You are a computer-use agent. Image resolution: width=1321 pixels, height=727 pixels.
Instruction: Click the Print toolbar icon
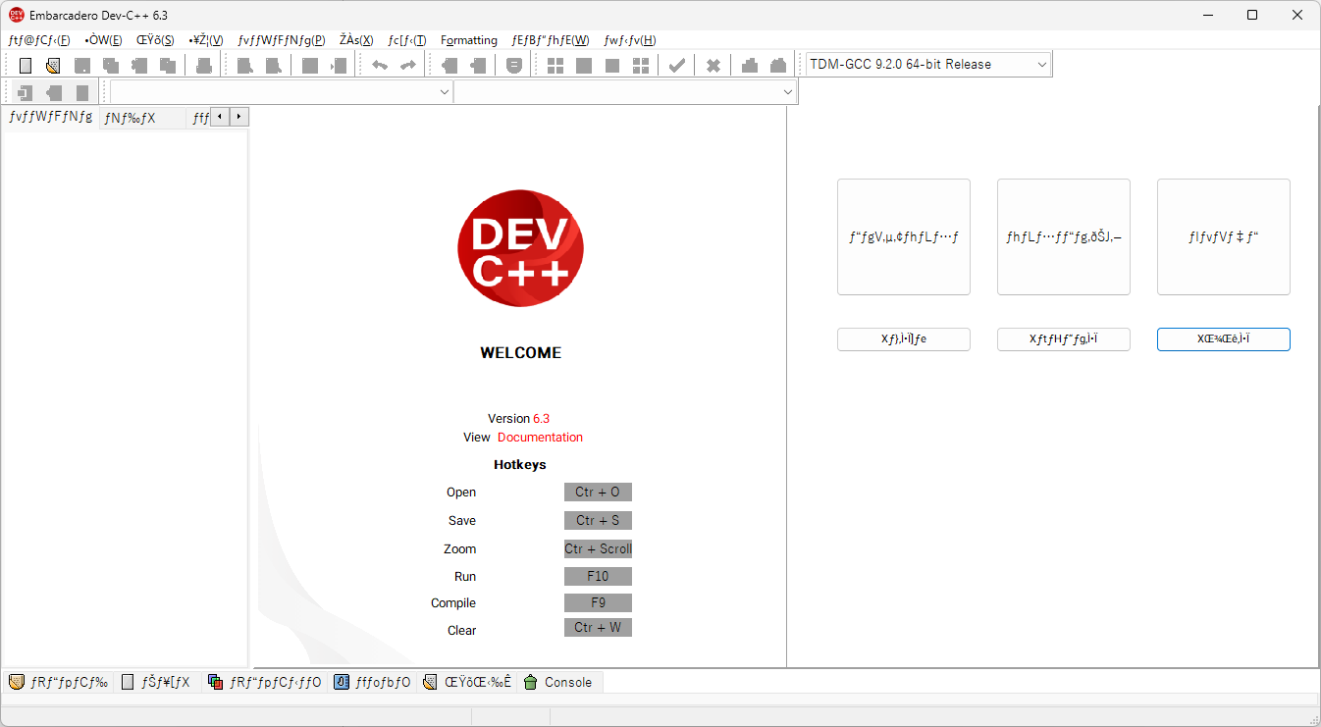pos(204,64)
